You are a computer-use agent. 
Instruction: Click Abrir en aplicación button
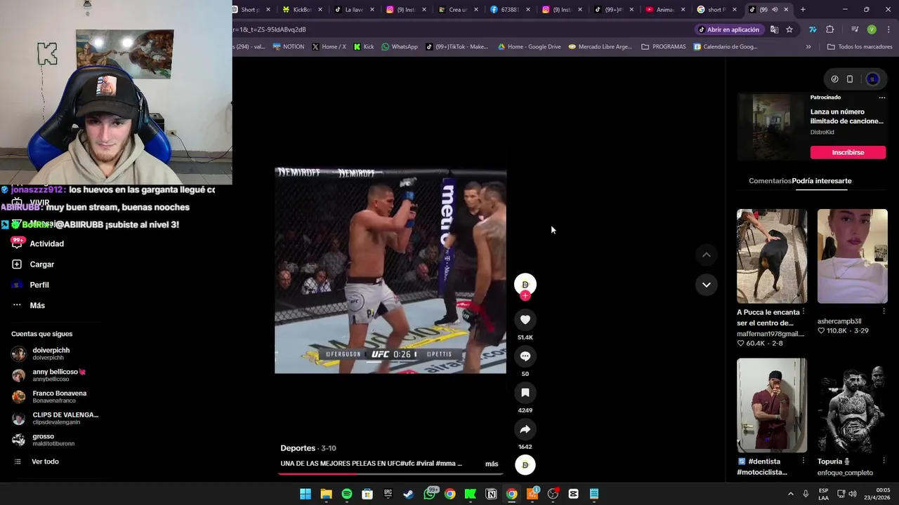(728, 29)
